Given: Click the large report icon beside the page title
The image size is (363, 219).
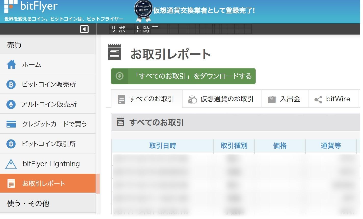Looking at the screenshot, I should click(x=114, y=52).
